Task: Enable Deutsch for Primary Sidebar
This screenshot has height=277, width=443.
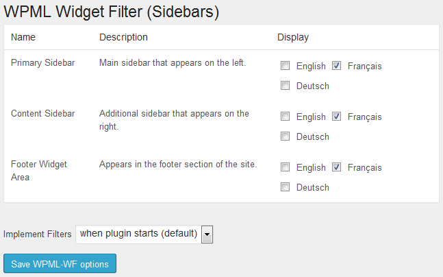Action: 285,86
